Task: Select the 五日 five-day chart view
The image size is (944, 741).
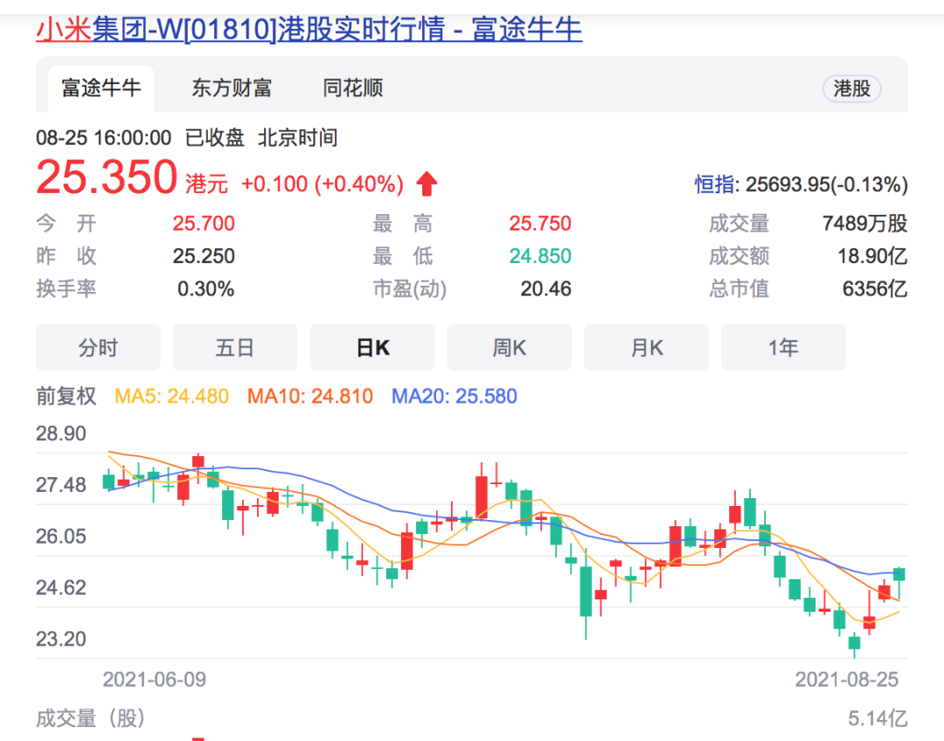Action: (235, 348)
